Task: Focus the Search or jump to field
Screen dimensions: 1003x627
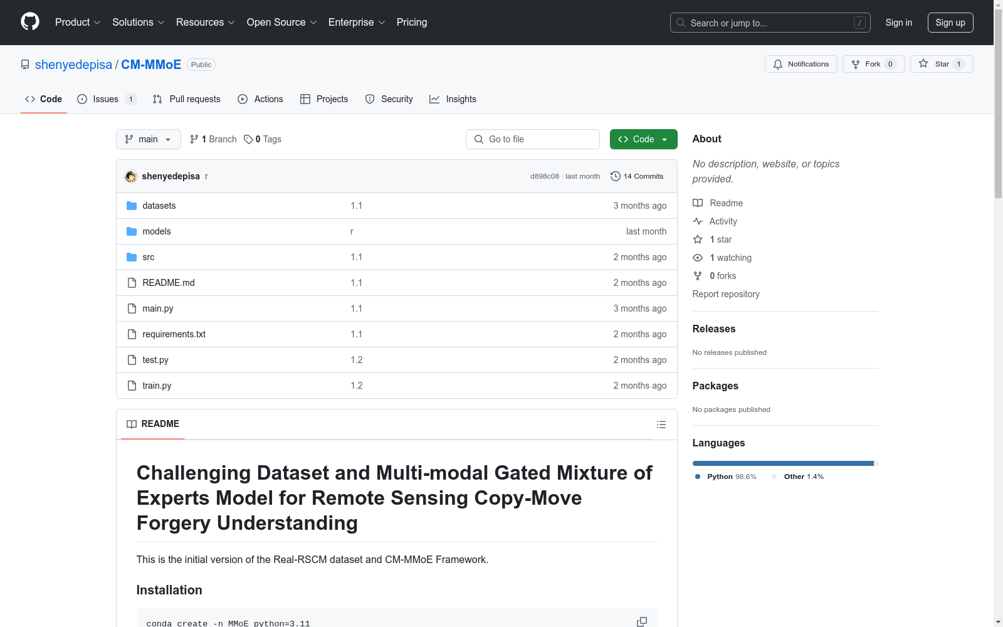Action: click(x=770, y=23)
